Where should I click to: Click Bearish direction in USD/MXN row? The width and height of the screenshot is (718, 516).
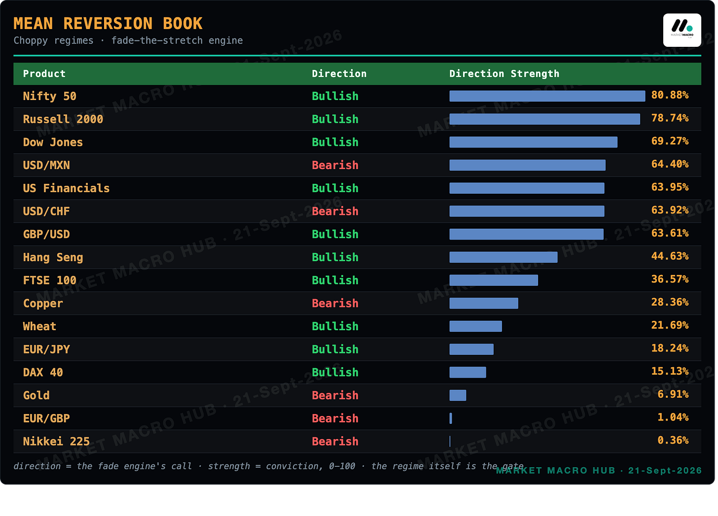pos(335,165)
